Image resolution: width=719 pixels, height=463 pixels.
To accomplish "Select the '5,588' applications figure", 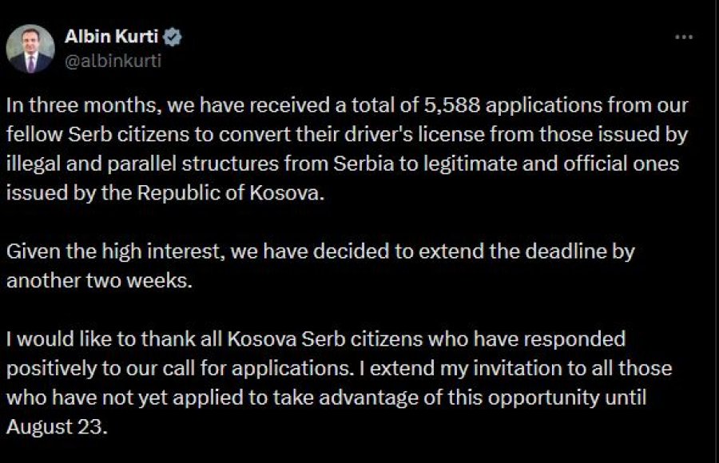I will [x=451, y=105].
